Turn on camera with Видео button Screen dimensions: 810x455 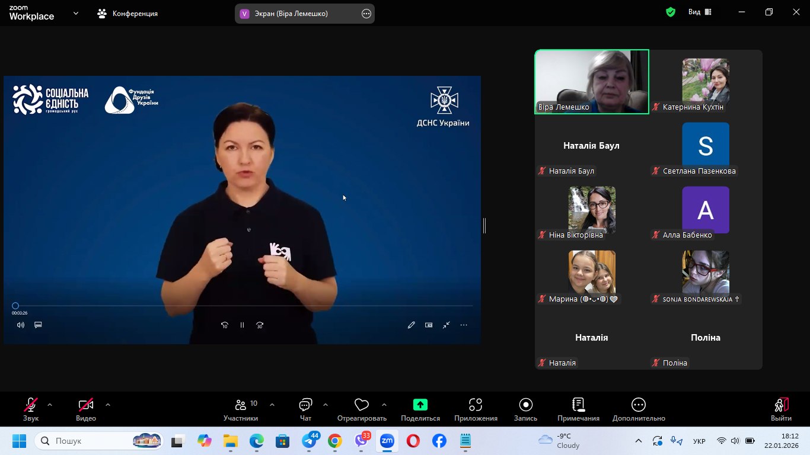[86, 405]
